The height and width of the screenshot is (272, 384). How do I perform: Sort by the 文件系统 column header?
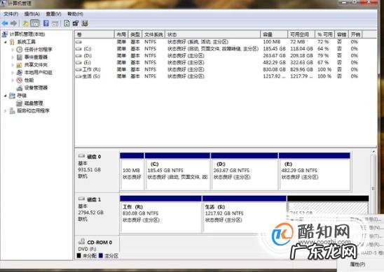click(153, 34)
